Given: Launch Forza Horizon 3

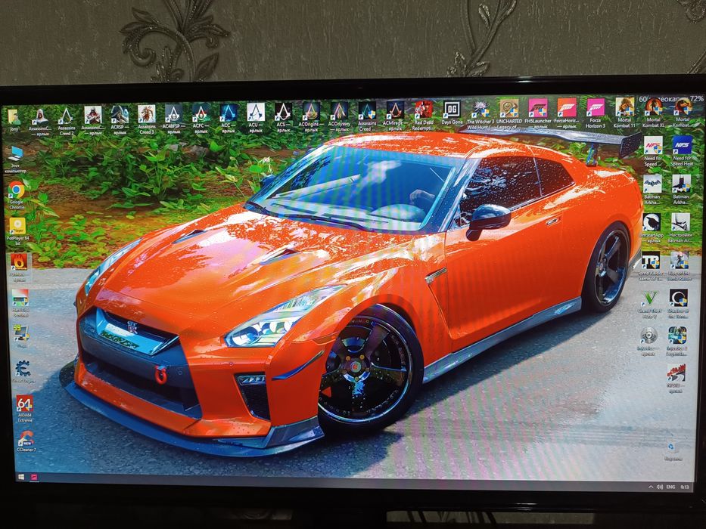Looking at the screenshot, I should click(596, 113).
